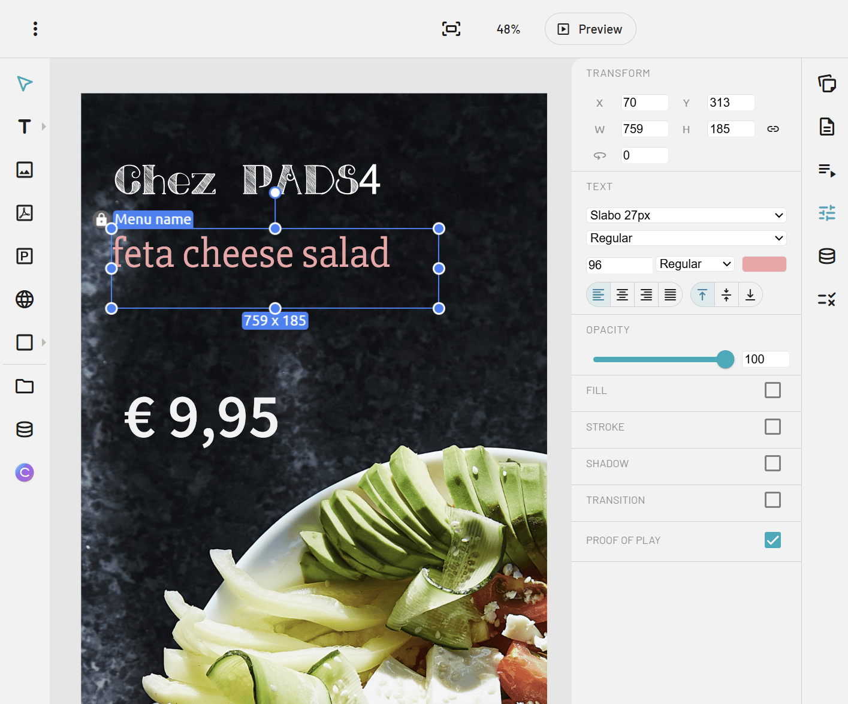Click the opacity value field
Viewport: 848px width, 704px height.
[x=765, y=359]
